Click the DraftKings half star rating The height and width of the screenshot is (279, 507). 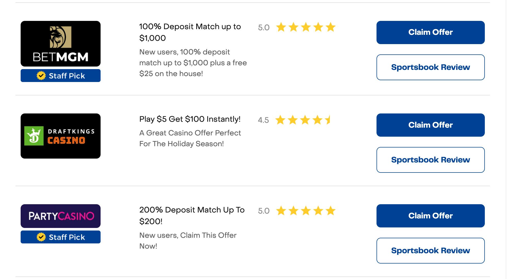(328, 120)
